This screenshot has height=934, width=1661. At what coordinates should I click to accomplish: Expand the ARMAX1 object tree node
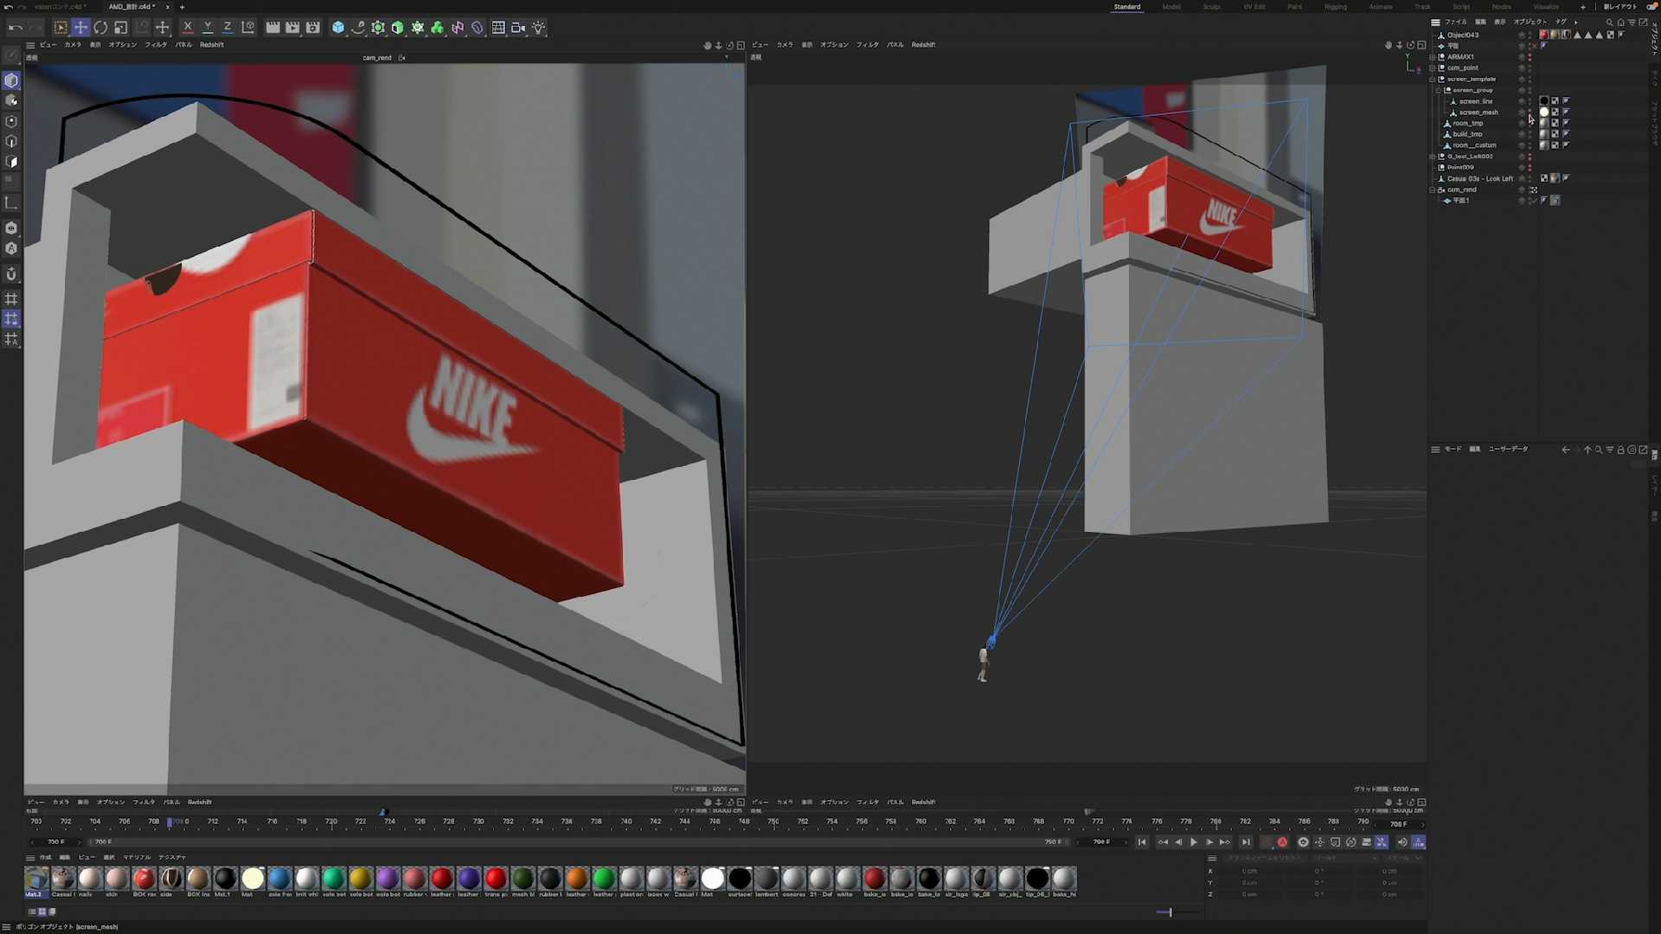pos(1433,57)
